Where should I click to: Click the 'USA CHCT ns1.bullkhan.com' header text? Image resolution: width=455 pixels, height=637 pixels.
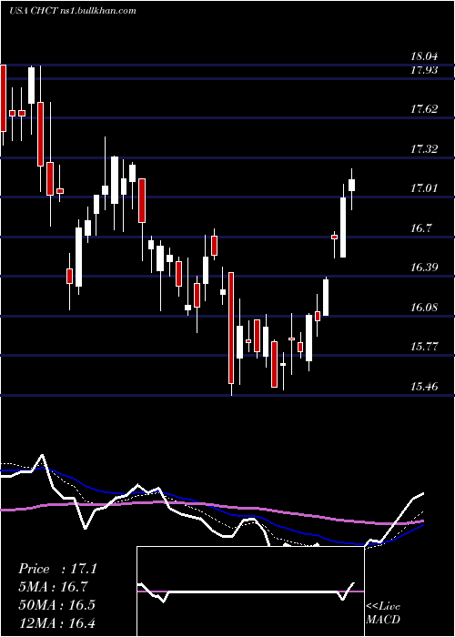click(x=72, y=11)
